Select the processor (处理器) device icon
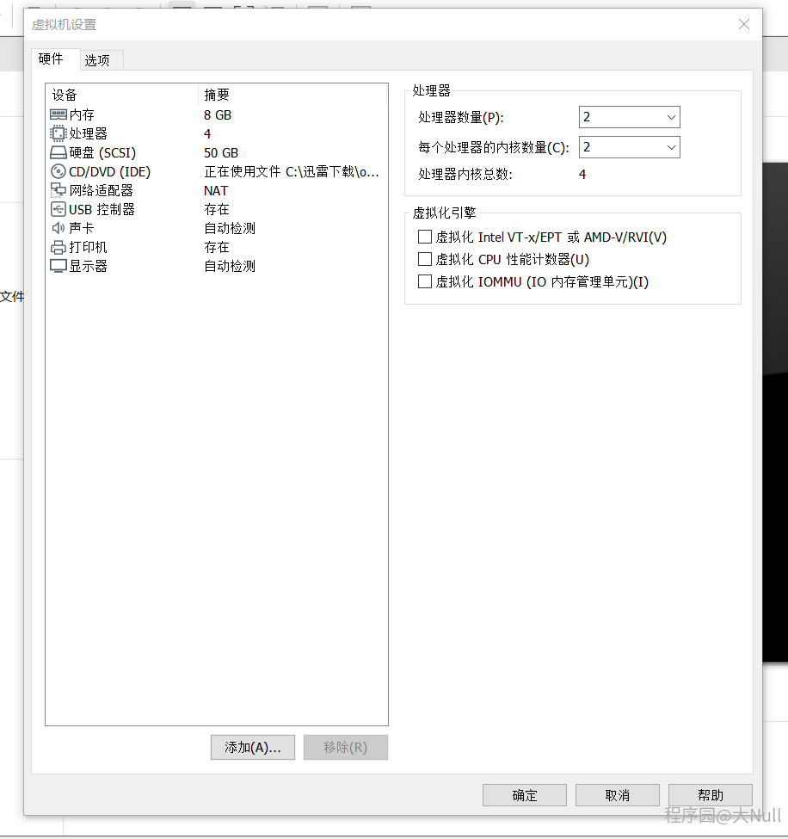This screenshot has width=788, height=839. click(58, 133)
